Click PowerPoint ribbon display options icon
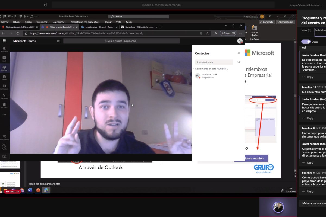The image size is (326, 217). pyautogui.click(x=270, y=17)
